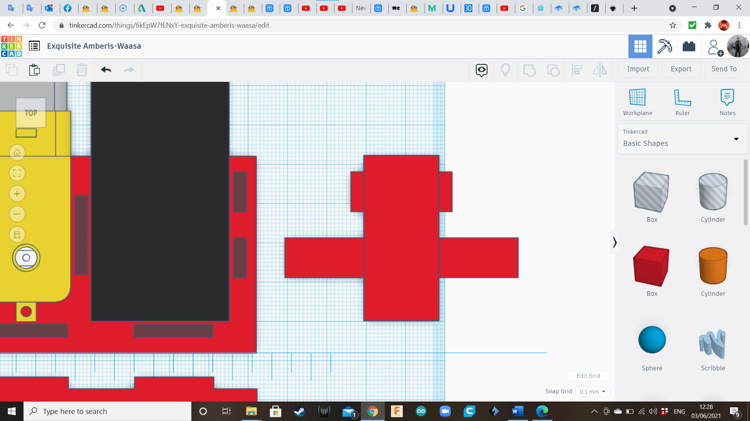Click the Paste clipboard icon
Image resolution: width=750 pixels, height=421 pixels.
click(34, 70)
